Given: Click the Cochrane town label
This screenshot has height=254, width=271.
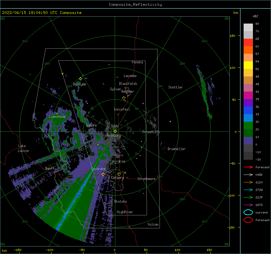Looking at the screenshot, I should [x=98, y=169].
